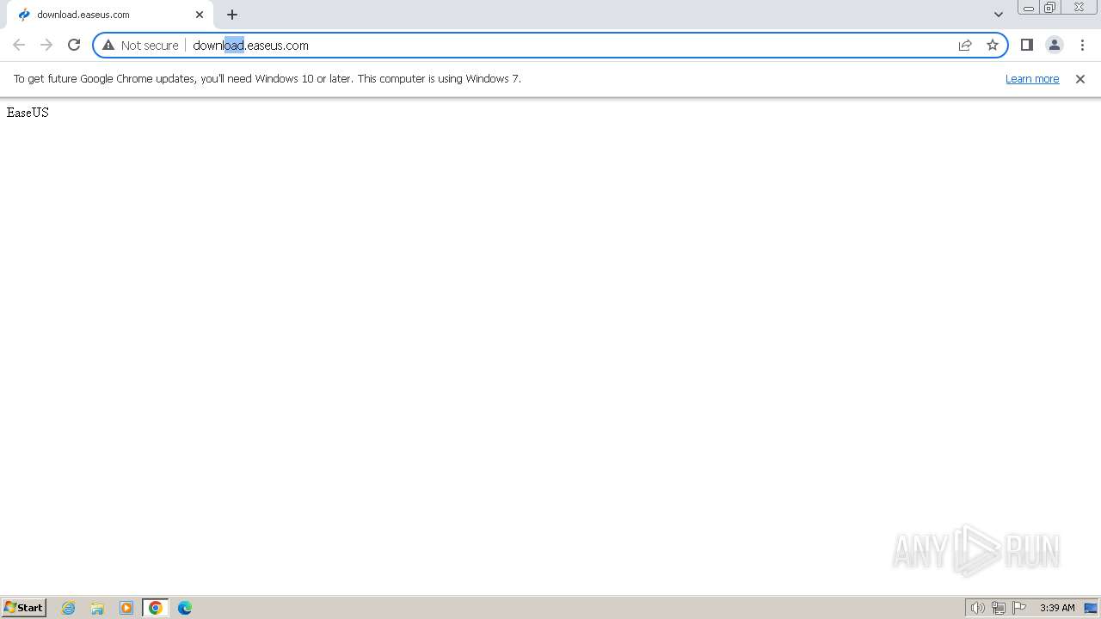
Task: Open Windows Media Player taskbar icon
Action: click(126, 608)
